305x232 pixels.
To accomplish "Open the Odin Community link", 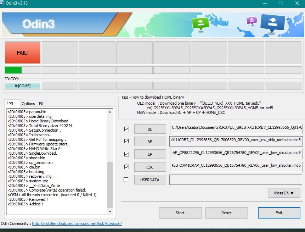I will point(77,223).
